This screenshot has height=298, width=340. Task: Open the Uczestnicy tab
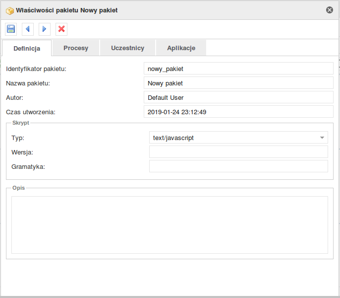click(127, 48)
